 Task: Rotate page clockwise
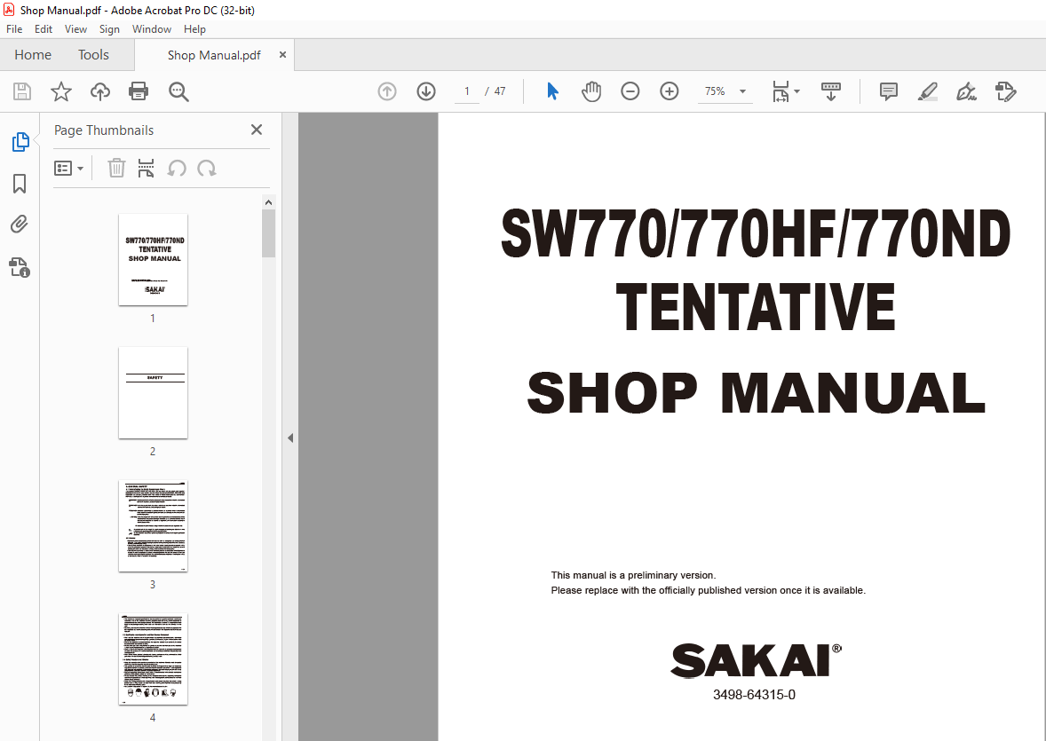point(207,168)
